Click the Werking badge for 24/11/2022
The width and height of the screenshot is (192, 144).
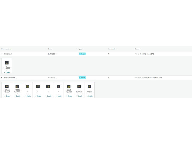click(x=82, y=54)
